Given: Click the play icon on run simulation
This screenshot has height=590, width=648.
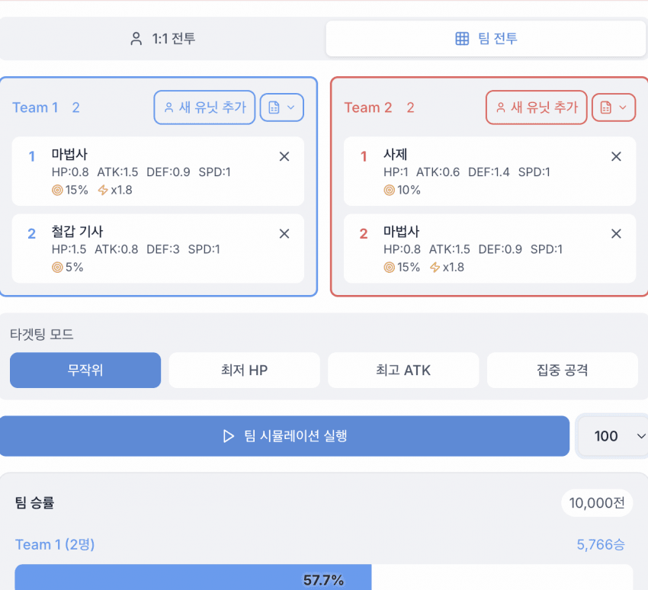Looking at the screenshot, I should 228,436.
